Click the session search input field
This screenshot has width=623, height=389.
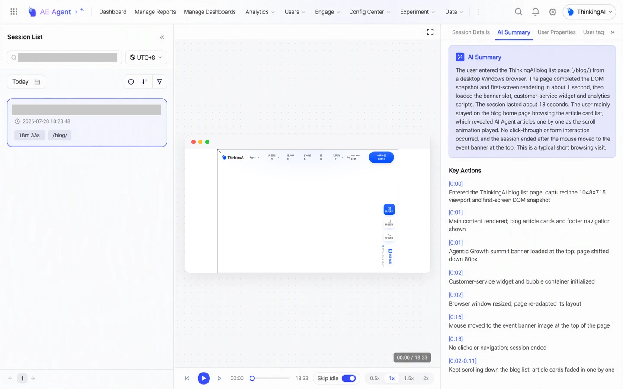[64, 57]
